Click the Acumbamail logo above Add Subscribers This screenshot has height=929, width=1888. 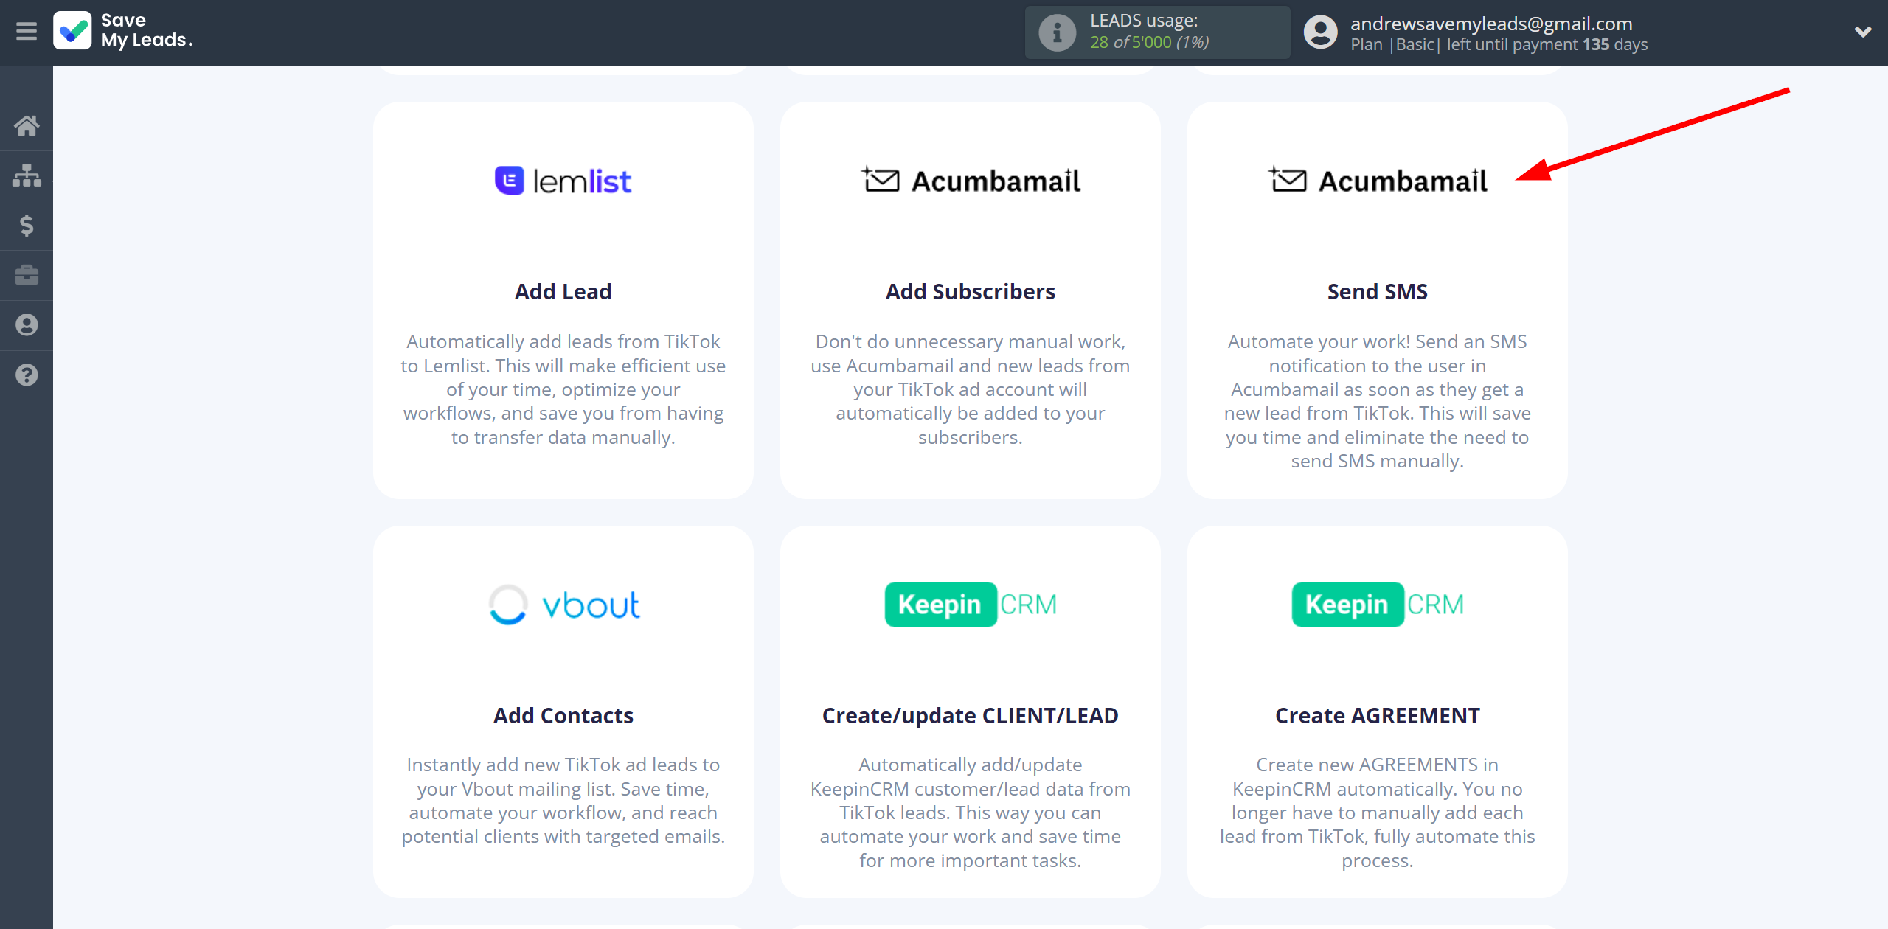point(971,181)
